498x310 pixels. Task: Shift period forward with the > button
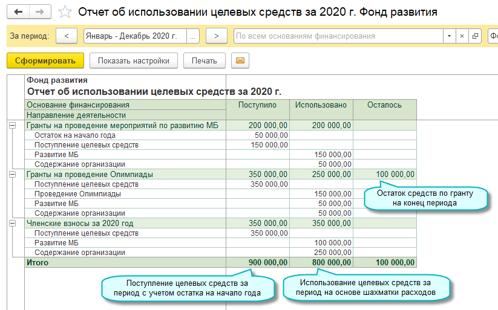[216, 36]
